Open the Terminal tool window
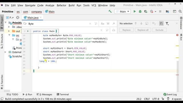 [x=63, y=94]
